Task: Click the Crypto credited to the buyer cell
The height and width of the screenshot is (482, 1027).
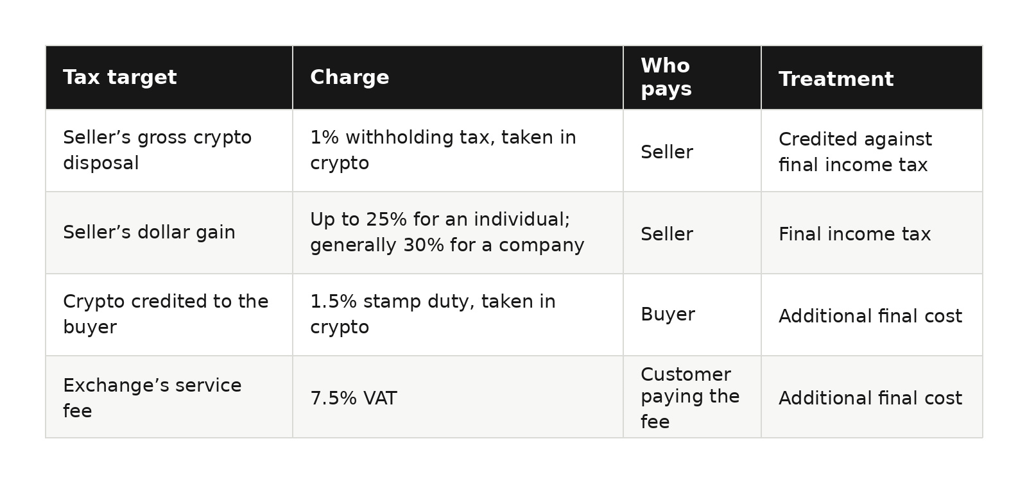Action: click(x=169, y=315)
